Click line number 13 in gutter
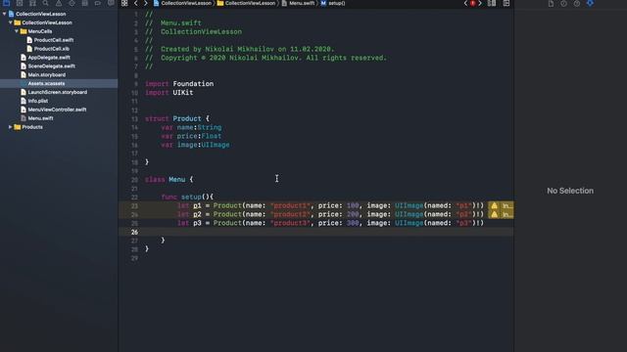 tap(134, 119)
